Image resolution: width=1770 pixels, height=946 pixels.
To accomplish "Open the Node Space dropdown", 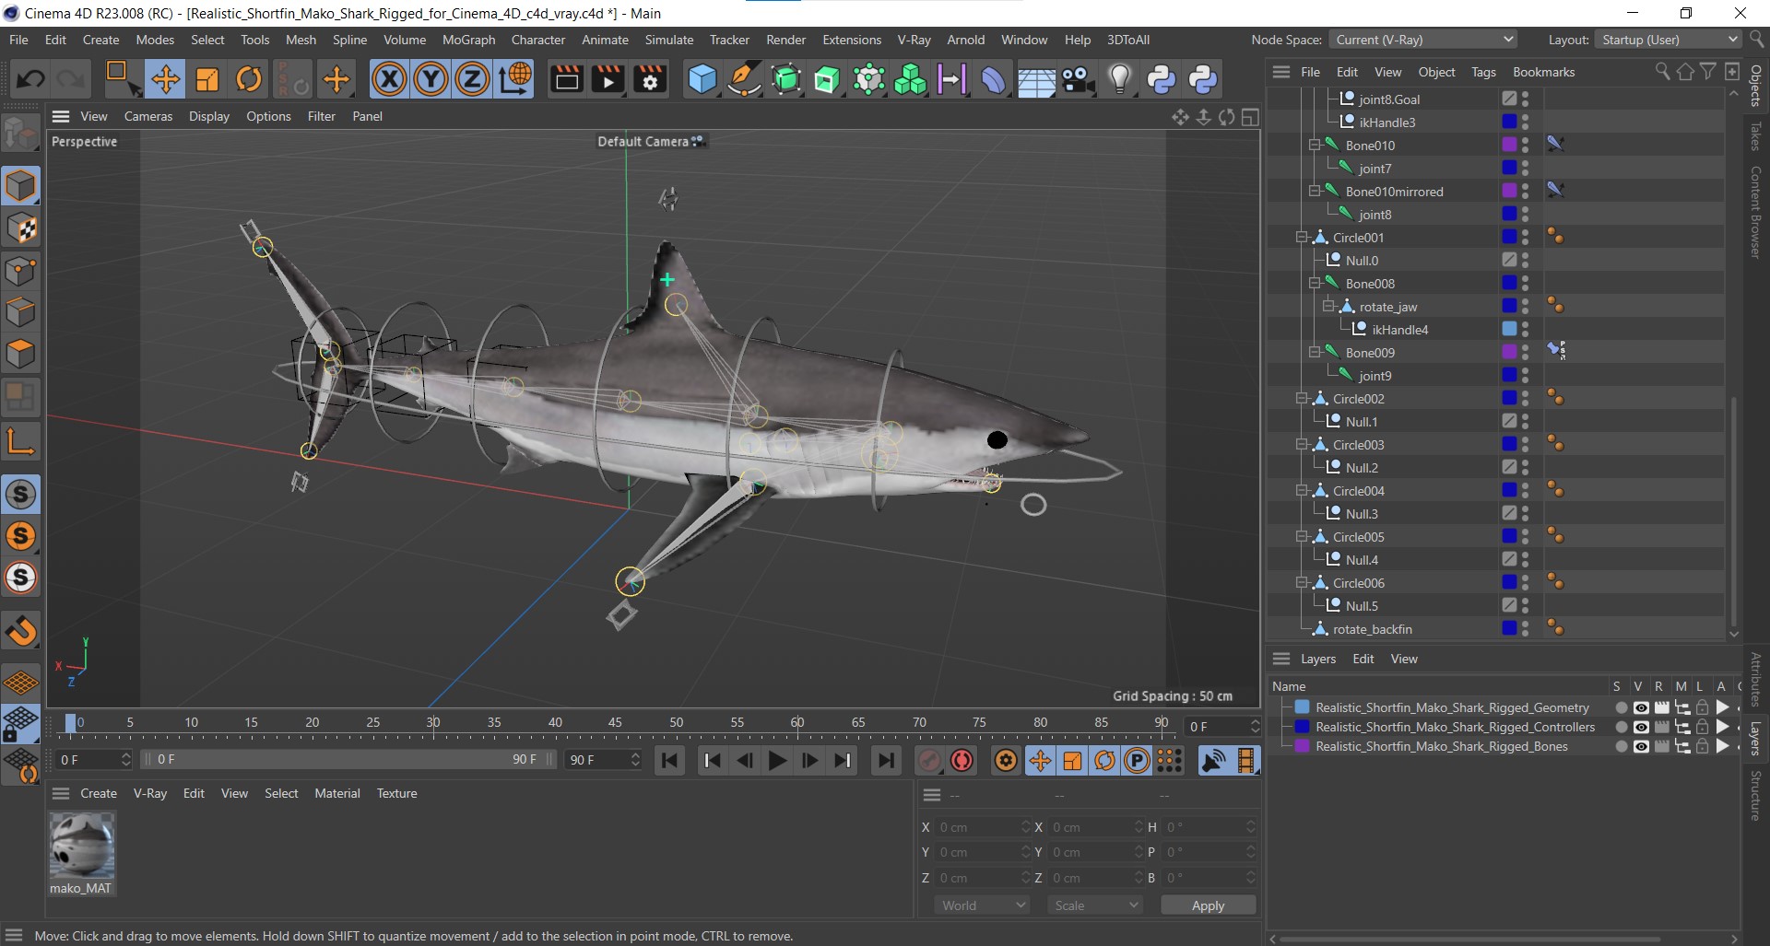I will (1423, 40).
